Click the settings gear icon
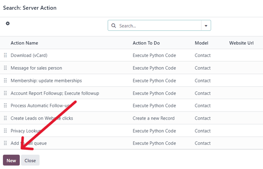The height and width of the screenshot is (169, 263). click(x=8, y=24)
